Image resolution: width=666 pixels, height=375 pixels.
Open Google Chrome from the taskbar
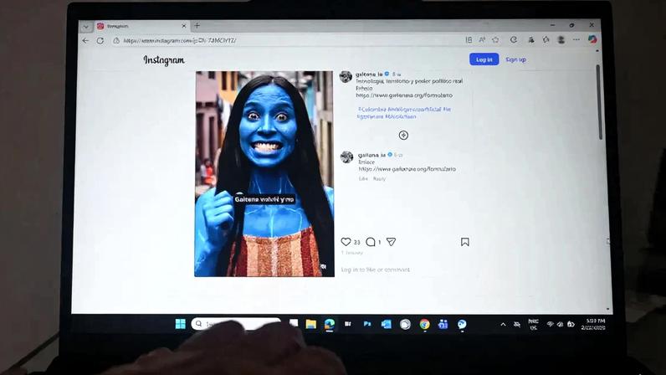tap(424, 325)
